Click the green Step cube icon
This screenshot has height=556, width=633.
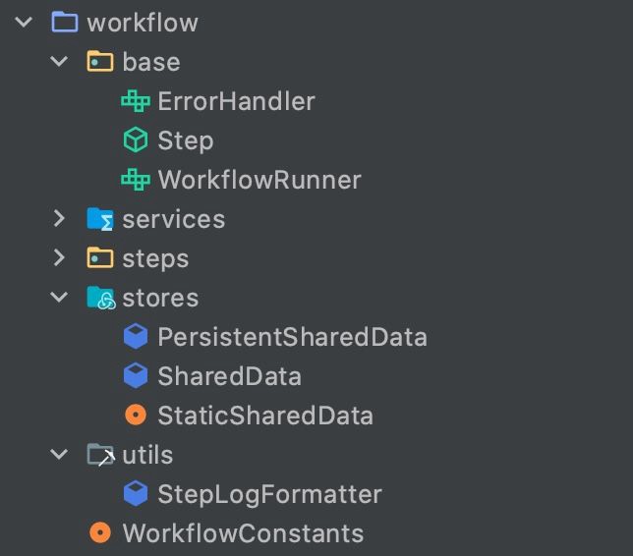pos(136,140)
